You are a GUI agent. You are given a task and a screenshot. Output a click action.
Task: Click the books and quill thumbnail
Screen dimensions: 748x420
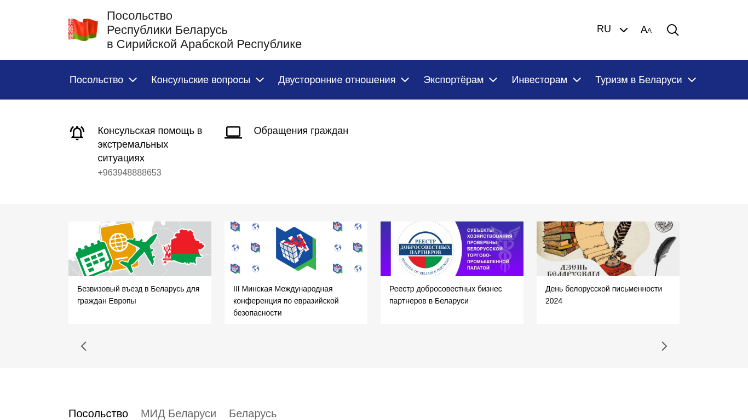click(608, 249)
